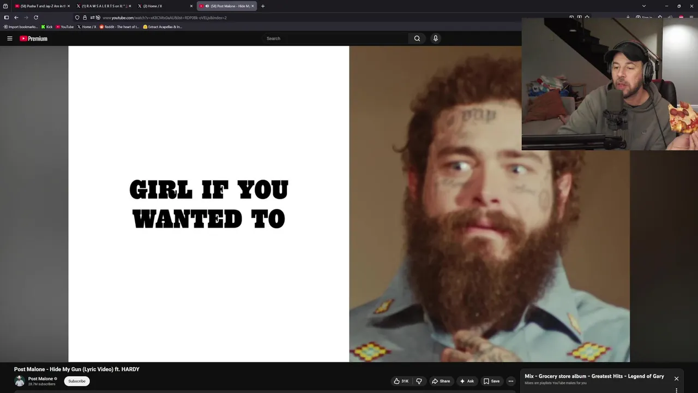698x393 pixels.
Task: Subscribe to the Post Malone channel
Action: tap(77, 381)
